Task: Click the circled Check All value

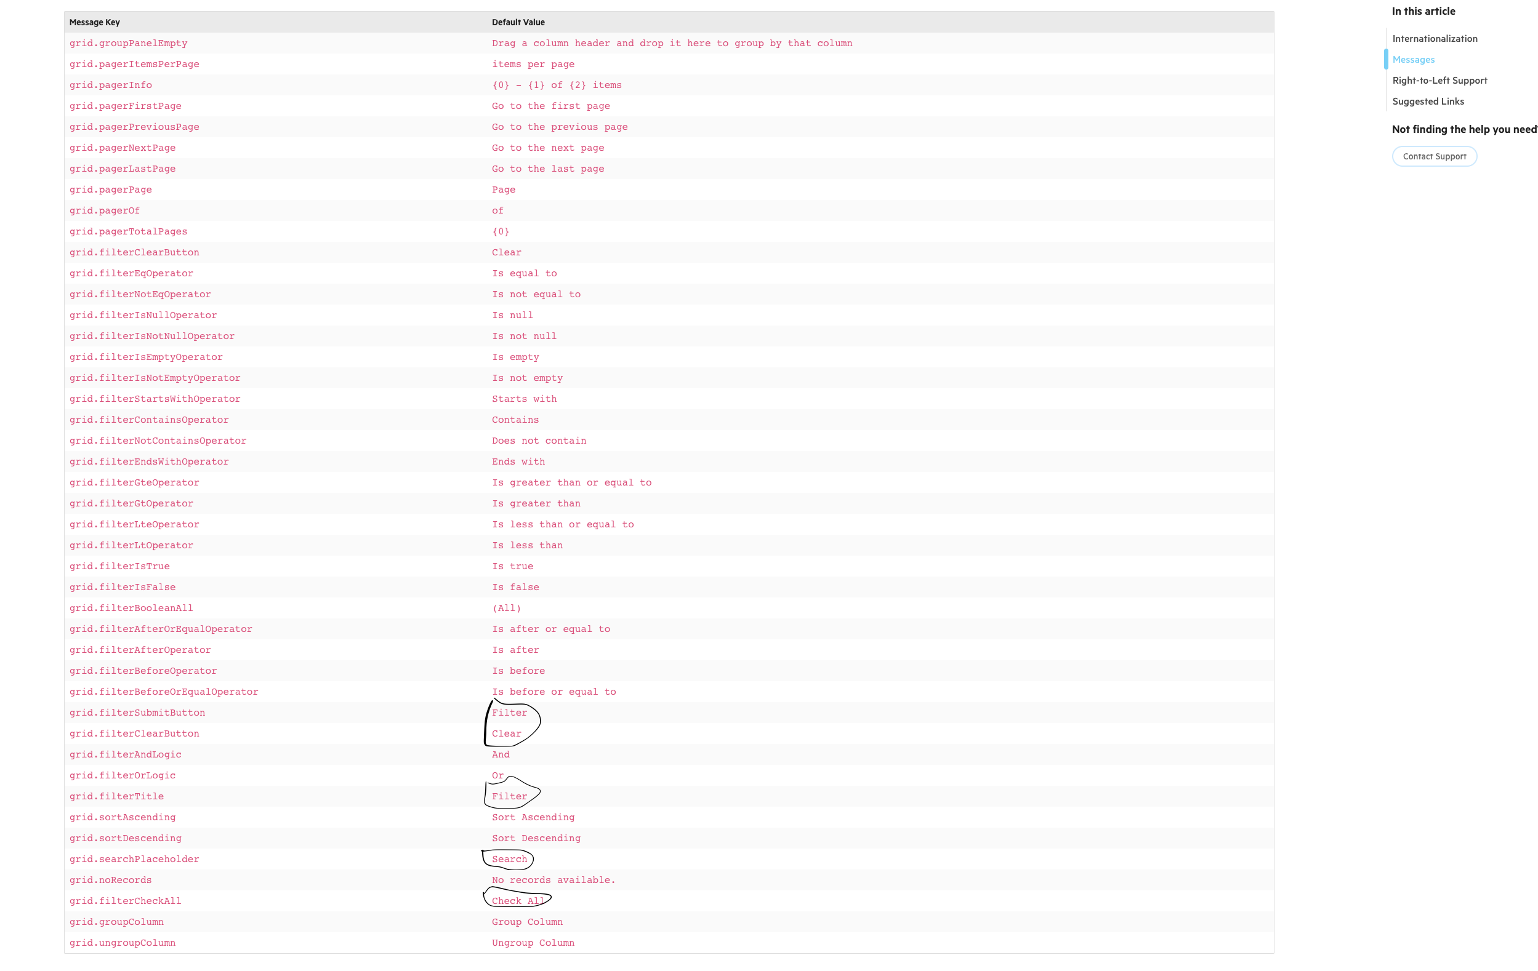Action: (517, 901)
